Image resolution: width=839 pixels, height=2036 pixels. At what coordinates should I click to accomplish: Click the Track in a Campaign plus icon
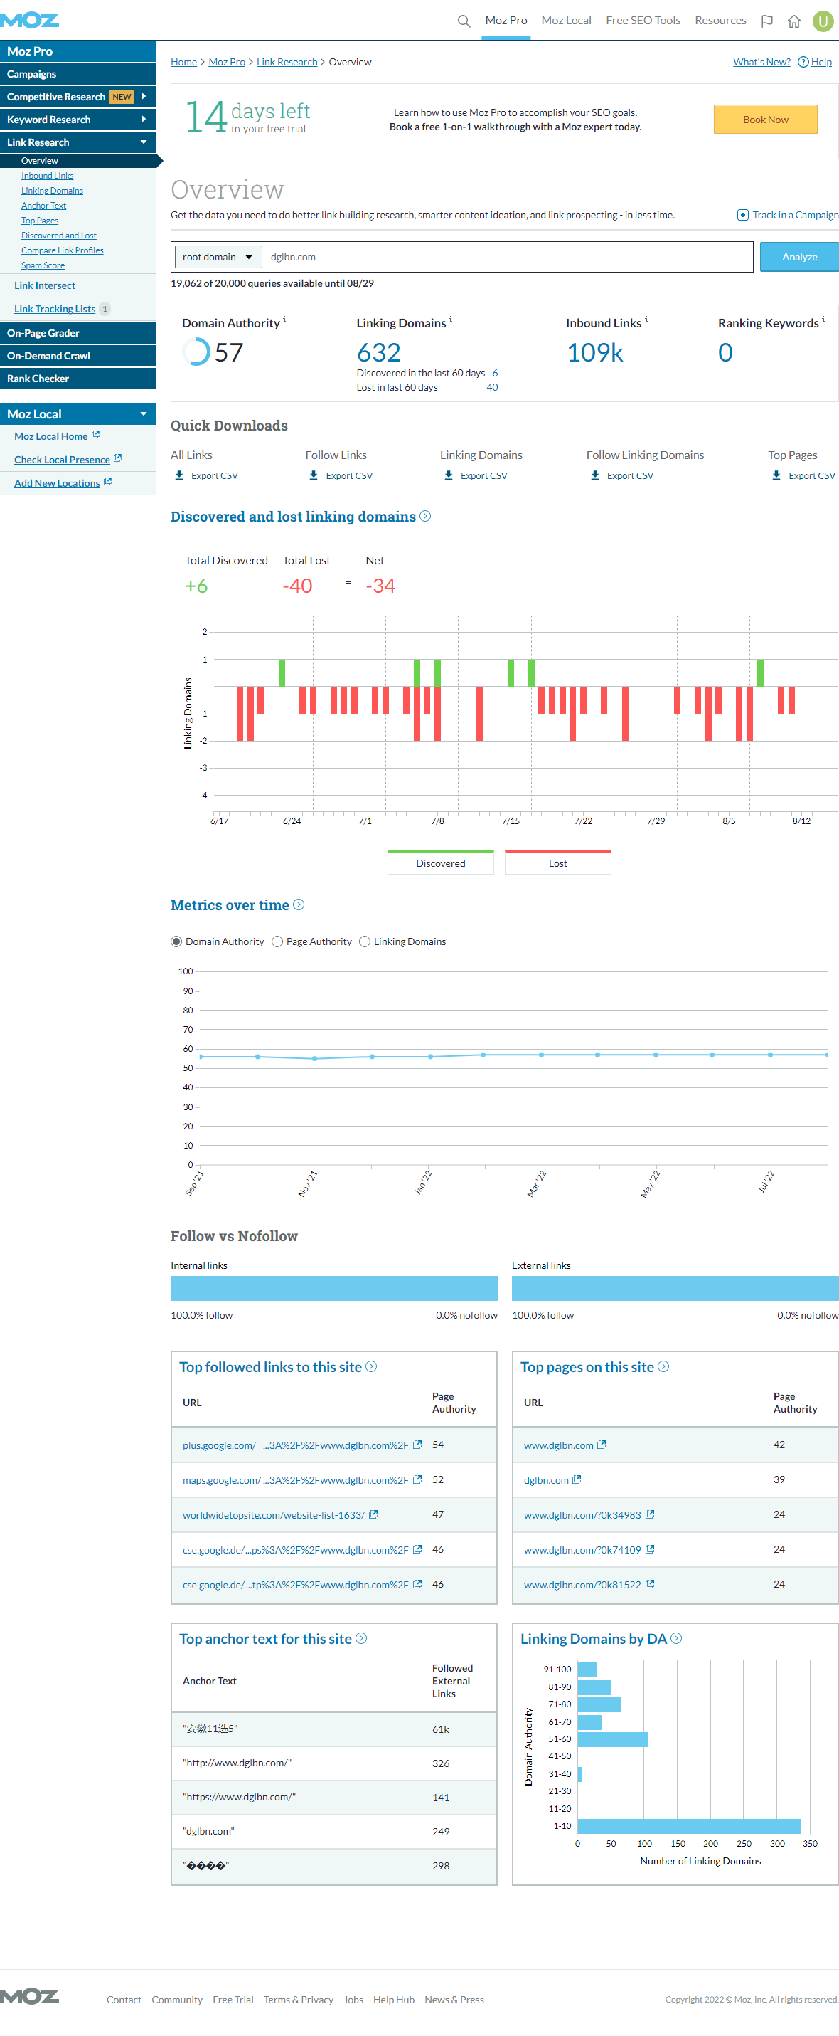742,215
